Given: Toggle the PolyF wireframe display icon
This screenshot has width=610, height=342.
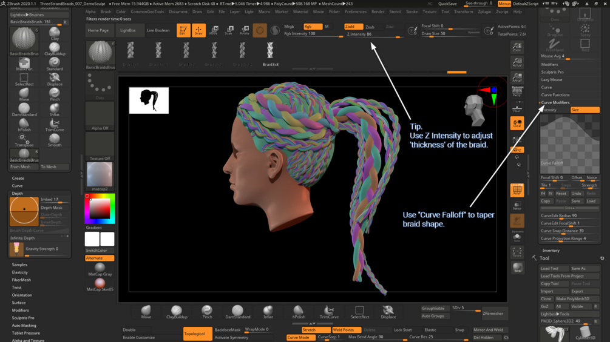Looking at the screenshot, I should (x=517, y=190).
